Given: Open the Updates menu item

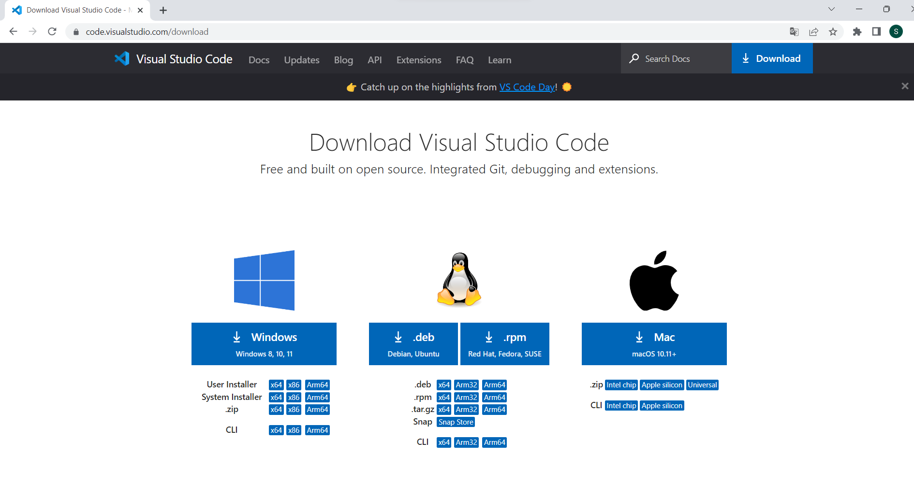Looking at the screenshot, I should coord(302,60).
